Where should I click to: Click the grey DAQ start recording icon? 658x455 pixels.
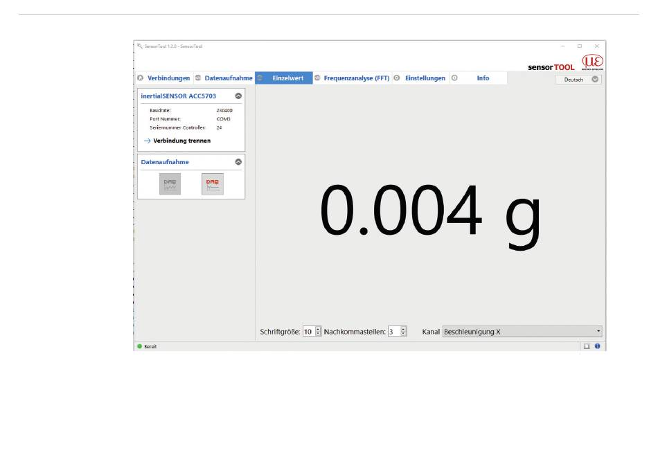[x=170, y=184]
